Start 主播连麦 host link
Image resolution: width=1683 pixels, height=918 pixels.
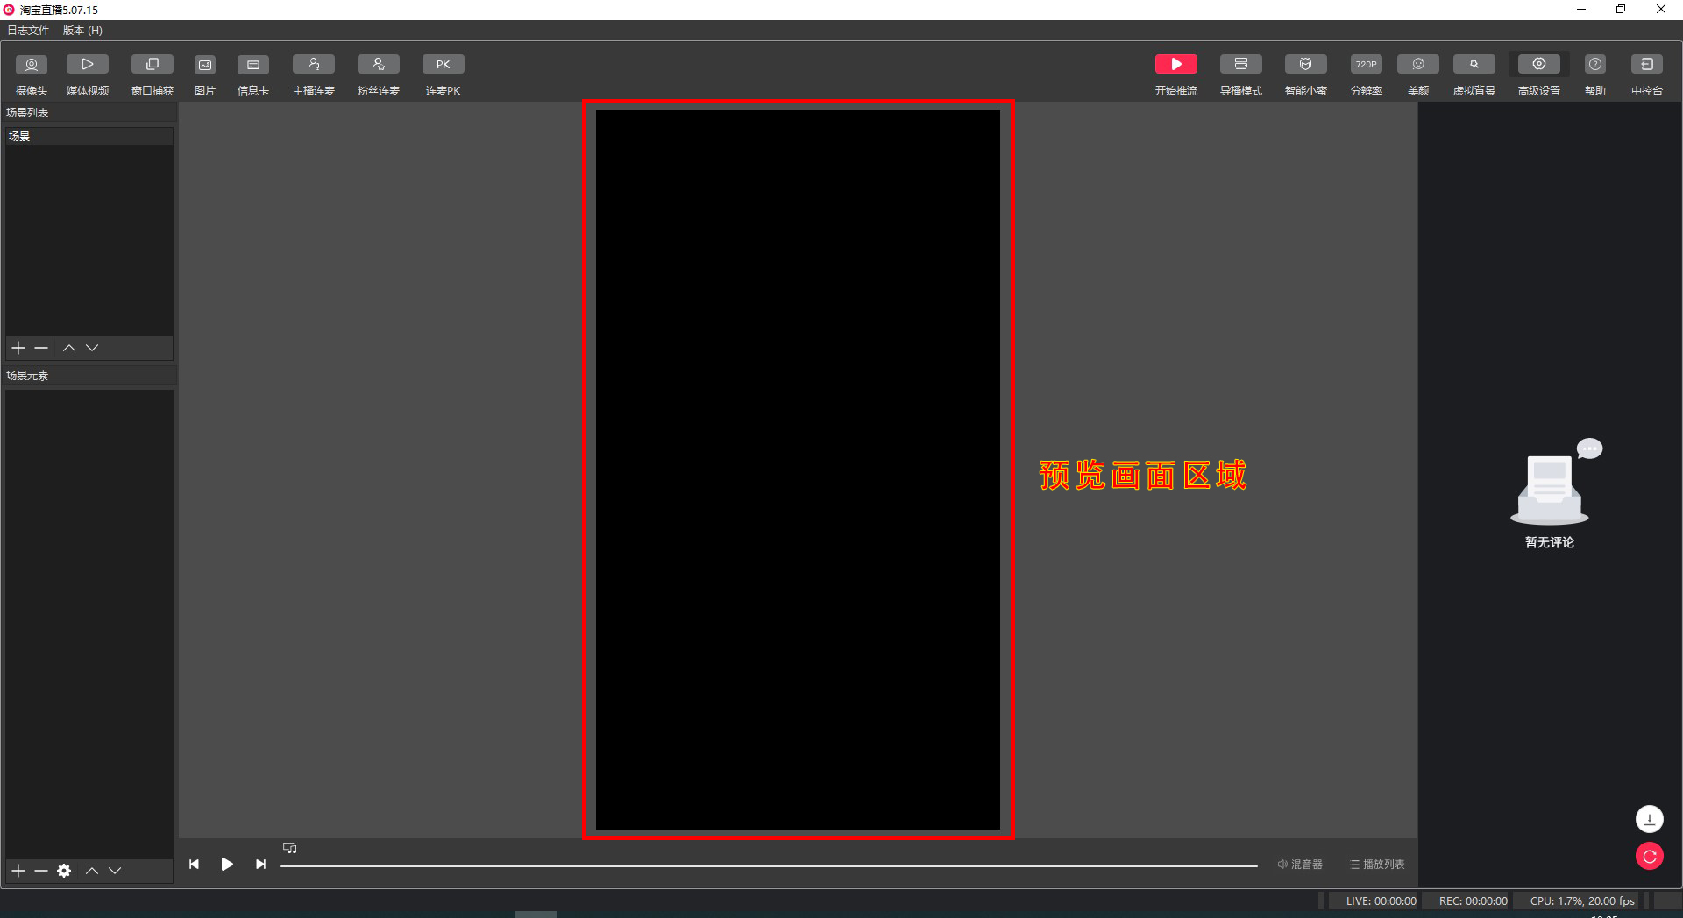[x=314, y=74]
